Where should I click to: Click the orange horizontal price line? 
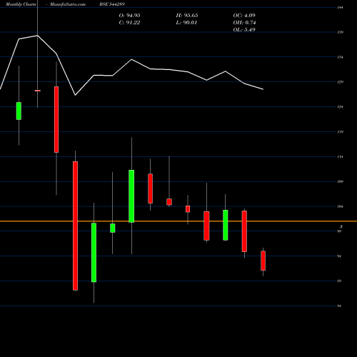178,221
